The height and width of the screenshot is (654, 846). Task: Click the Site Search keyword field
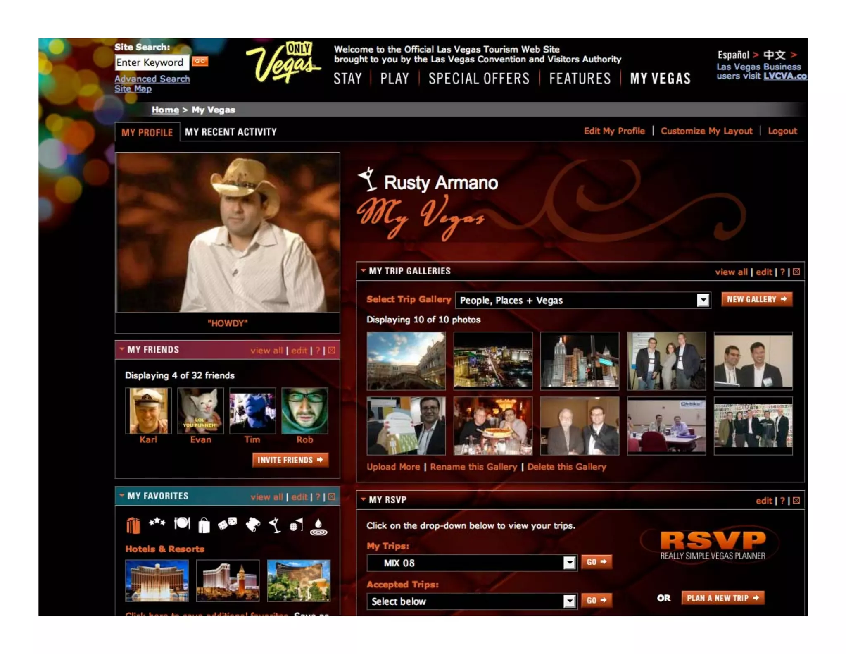pos(151,62)
